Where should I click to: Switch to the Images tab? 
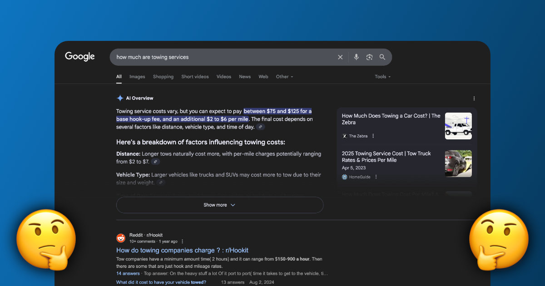(x=137, y=77)
